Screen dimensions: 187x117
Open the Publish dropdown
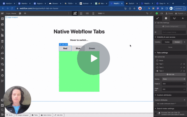pyautogui.click(x=180, y=13)
